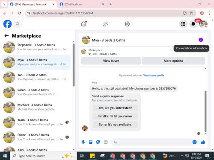Send a thumbs-up like
The width and height of the screenshot is (214, 160).
203,142
